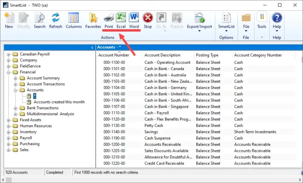The height and width of the screenshot is (183, 303).
Task: Open the Columns chooser
Action: [73, 20]
